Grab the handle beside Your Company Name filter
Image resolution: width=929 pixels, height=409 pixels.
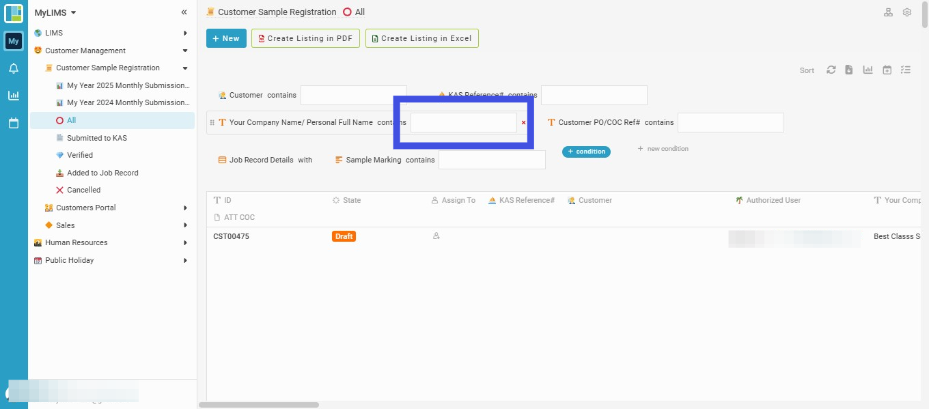(212, 122)
